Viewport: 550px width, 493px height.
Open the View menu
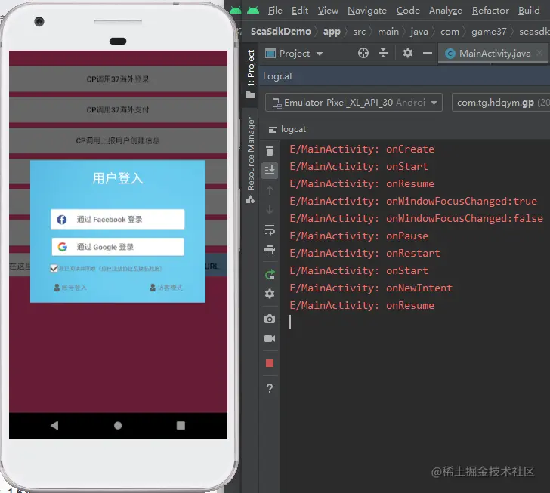(x=328, y=11)
